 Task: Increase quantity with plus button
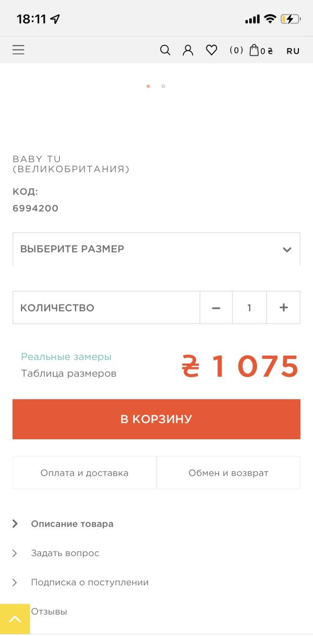pyautogui.click(x=283, y=308)
